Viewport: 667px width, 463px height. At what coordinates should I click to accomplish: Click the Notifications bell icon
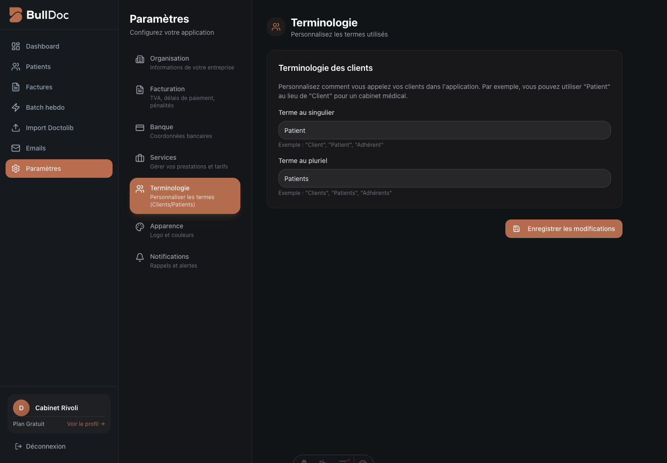click(x=140, y=257)
